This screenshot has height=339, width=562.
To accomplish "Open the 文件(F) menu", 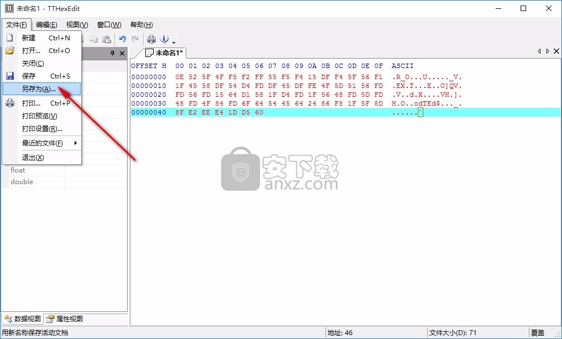I will click(17, 25).
